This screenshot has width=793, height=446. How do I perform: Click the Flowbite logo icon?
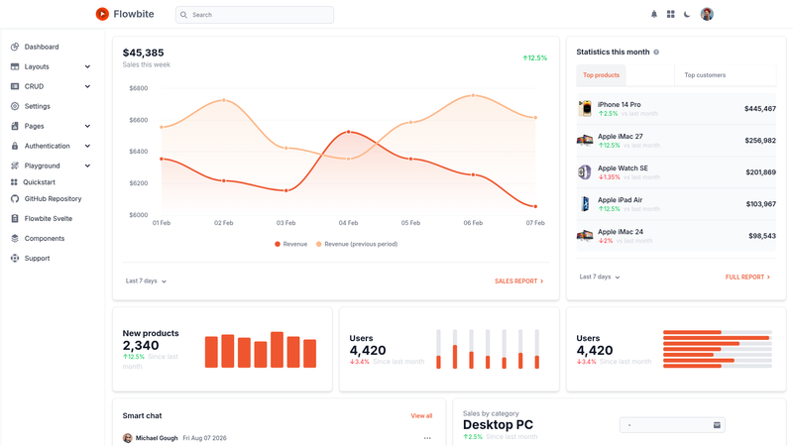click(102, 14)
